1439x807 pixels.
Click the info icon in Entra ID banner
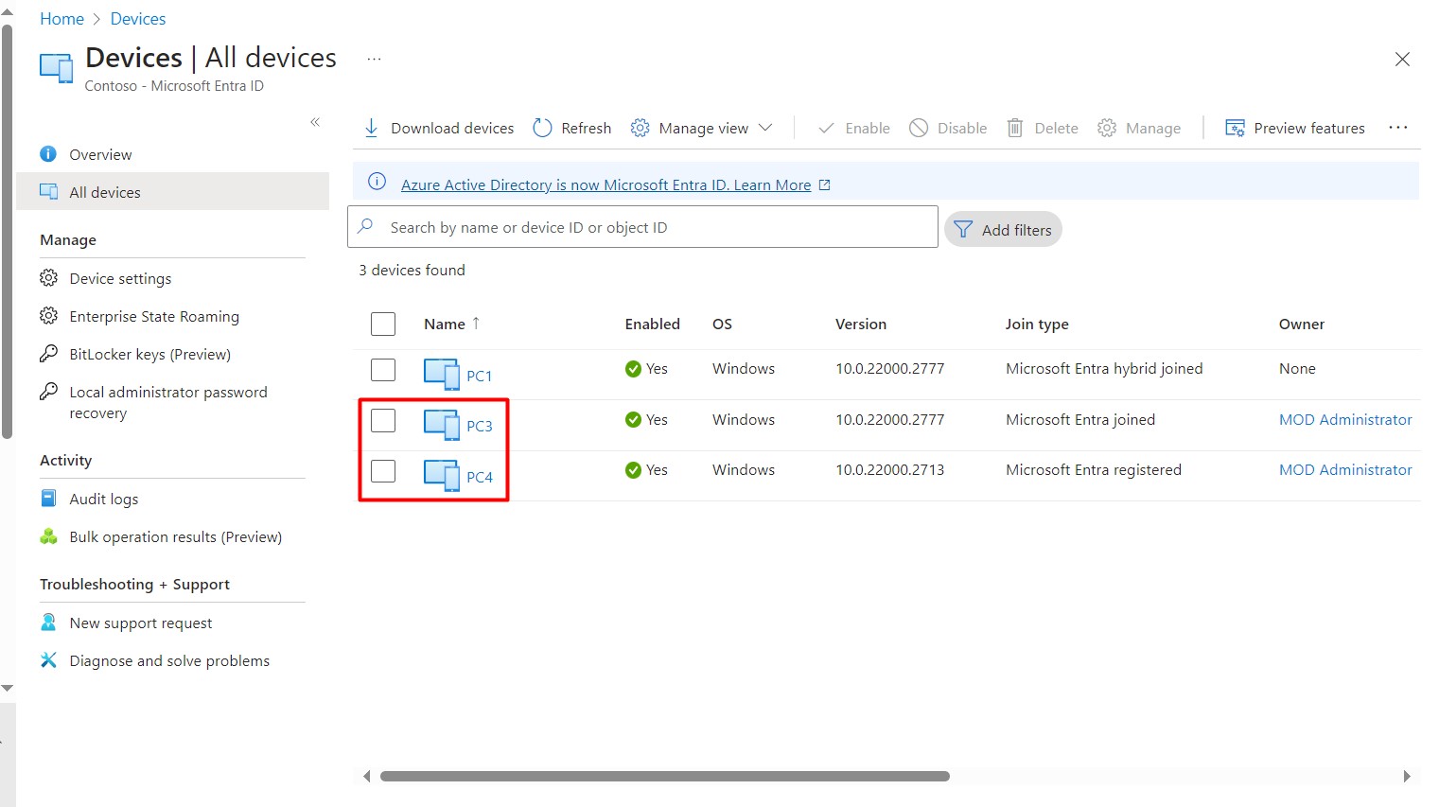377,182
